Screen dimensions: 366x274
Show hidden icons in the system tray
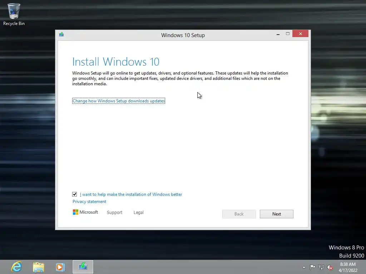304,267
